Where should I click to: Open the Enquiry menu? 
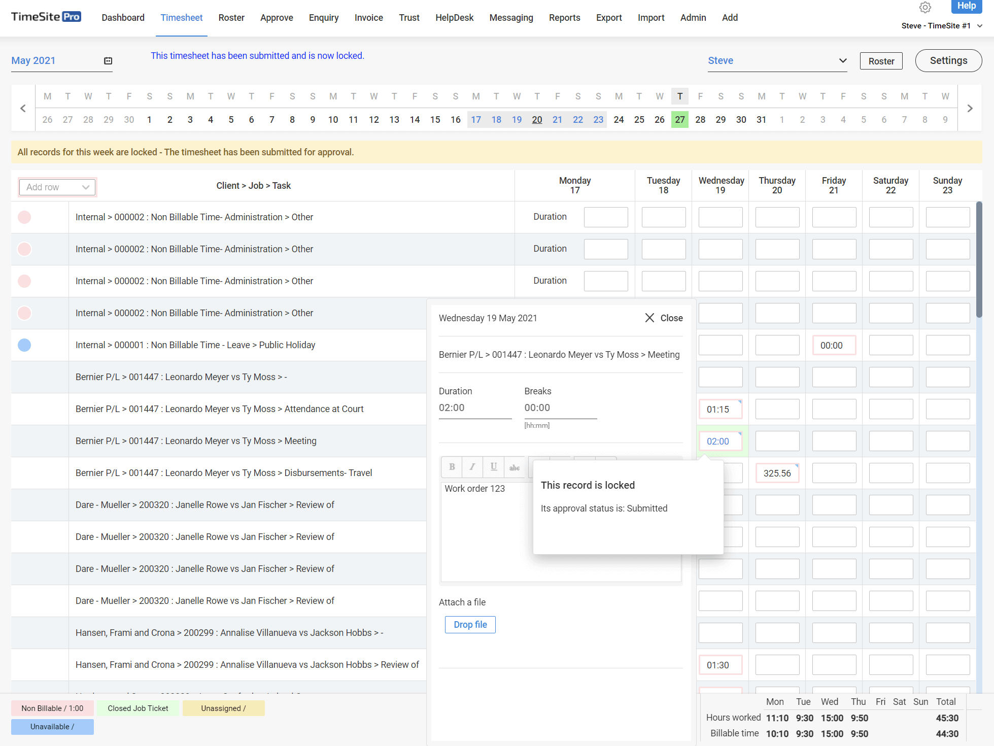coord(324,18)
